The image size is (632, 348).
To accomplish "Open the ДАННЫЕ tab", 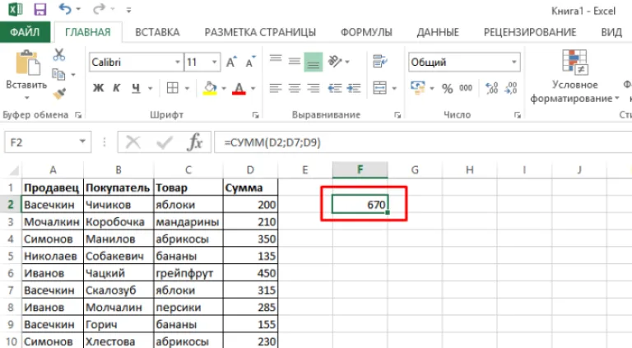I will pyautogui.click(x=438, y=32).
